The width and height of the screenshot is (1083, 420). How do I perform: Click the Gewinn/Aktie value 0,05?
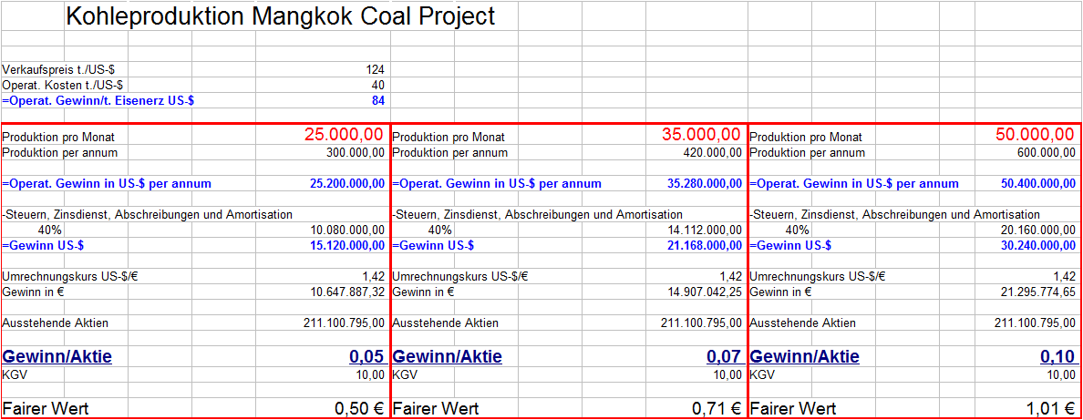pyautogui.click(x=365, y=356)
